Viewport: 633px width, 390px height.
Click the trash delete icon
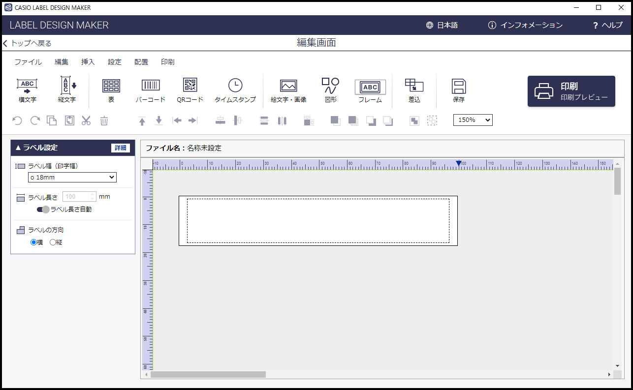pyautogui.click(x=104, y=120)
